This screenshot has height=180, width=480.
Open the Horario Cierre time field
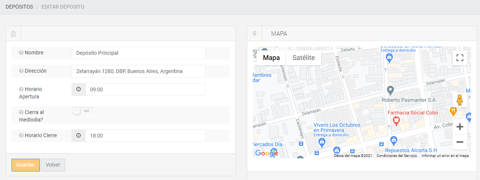click(x=145, y=136)
